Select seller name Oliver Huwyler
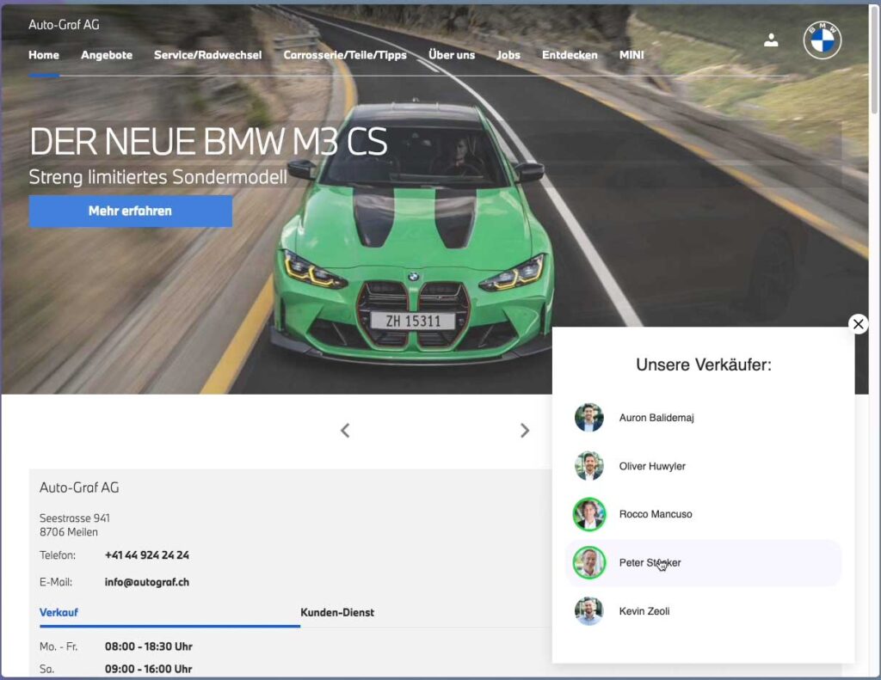Image resolution: width=881 pixels, height=680 pixels. [652, 466]
